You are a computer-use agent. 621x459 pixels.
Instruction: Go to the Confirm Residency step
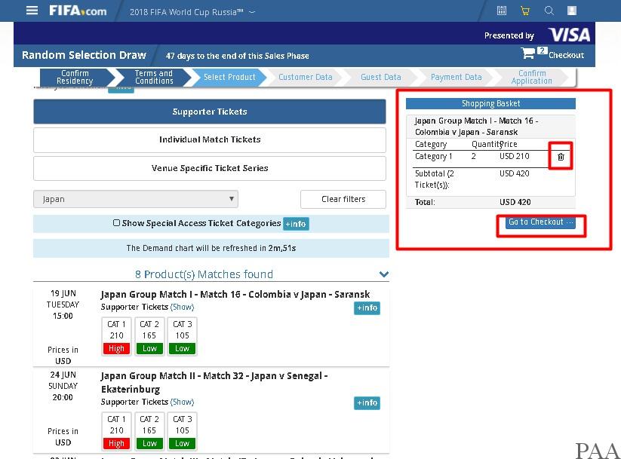pyautogui.click(x=75, y=77)
